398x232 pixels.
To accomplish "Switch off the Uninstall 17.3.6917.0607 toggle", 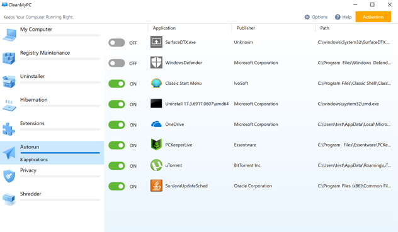I will (117, 104).
